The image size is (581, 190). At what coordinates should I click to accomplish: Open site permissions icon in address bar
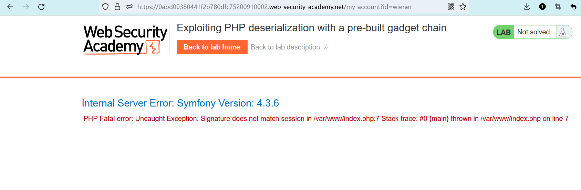click(129, 7)
